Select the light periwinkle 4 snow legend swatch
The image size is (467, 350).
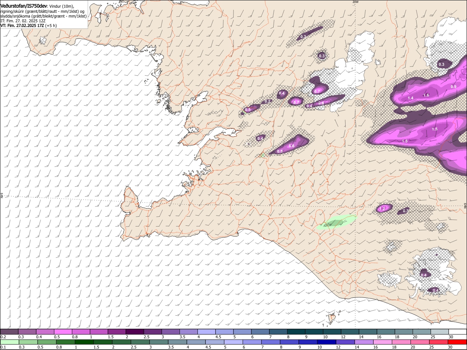click(207, 332)
